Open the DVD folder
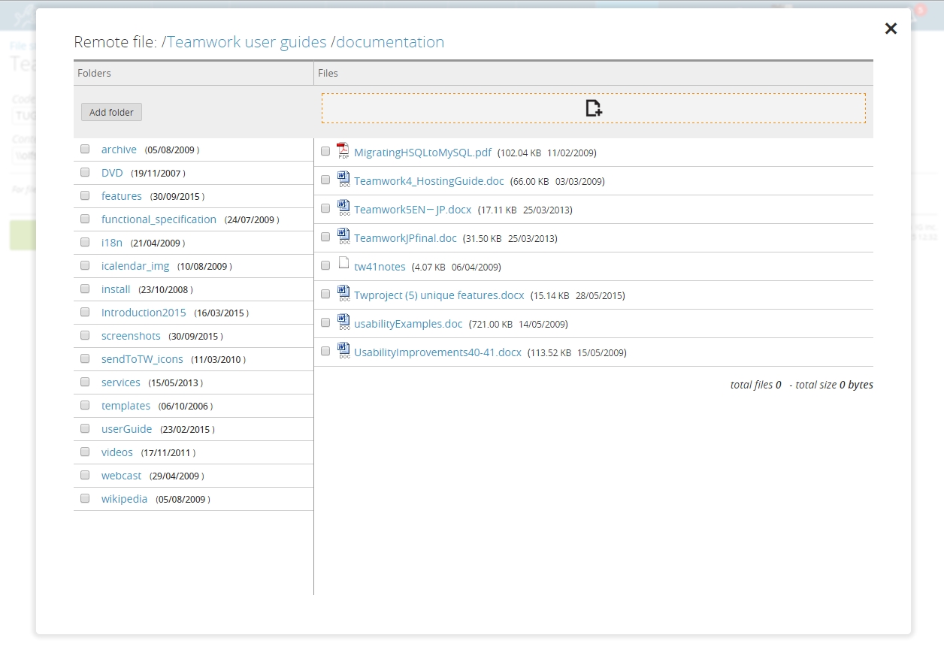This screenshot has height=659, width=944. click(112, 173)
